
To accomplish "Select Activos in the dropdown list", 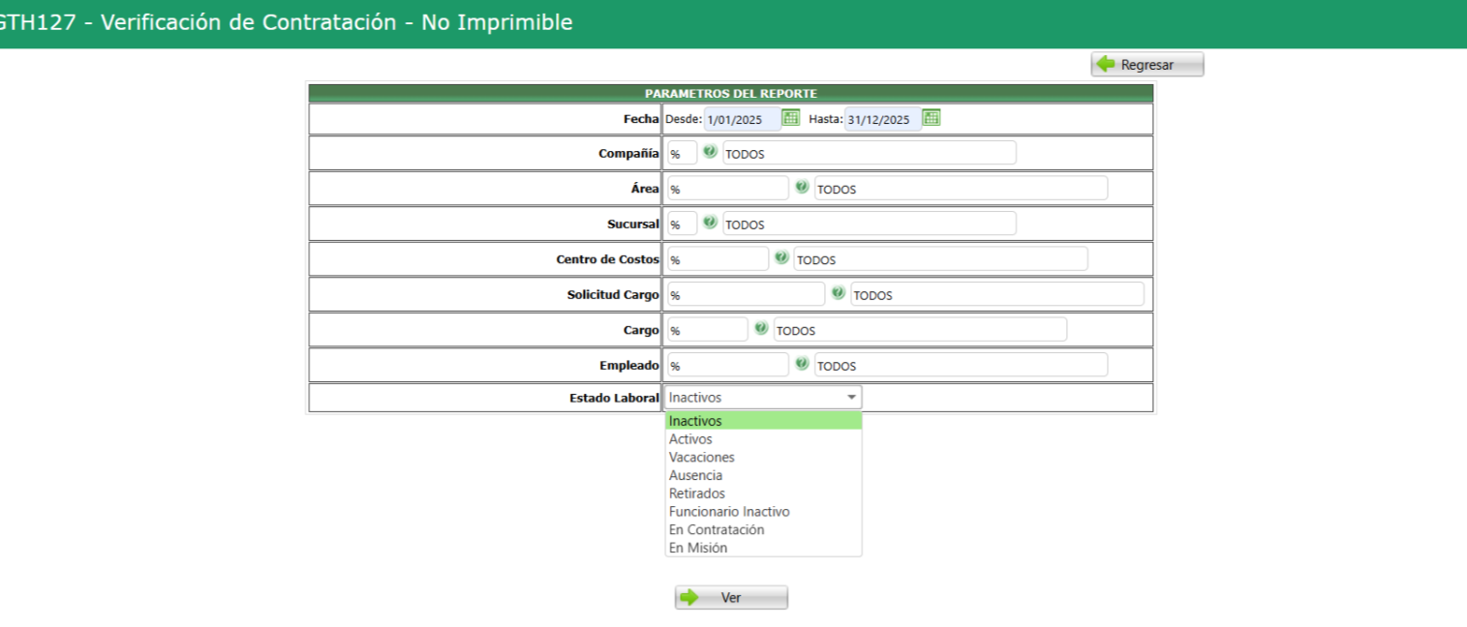I will (690, 439).
